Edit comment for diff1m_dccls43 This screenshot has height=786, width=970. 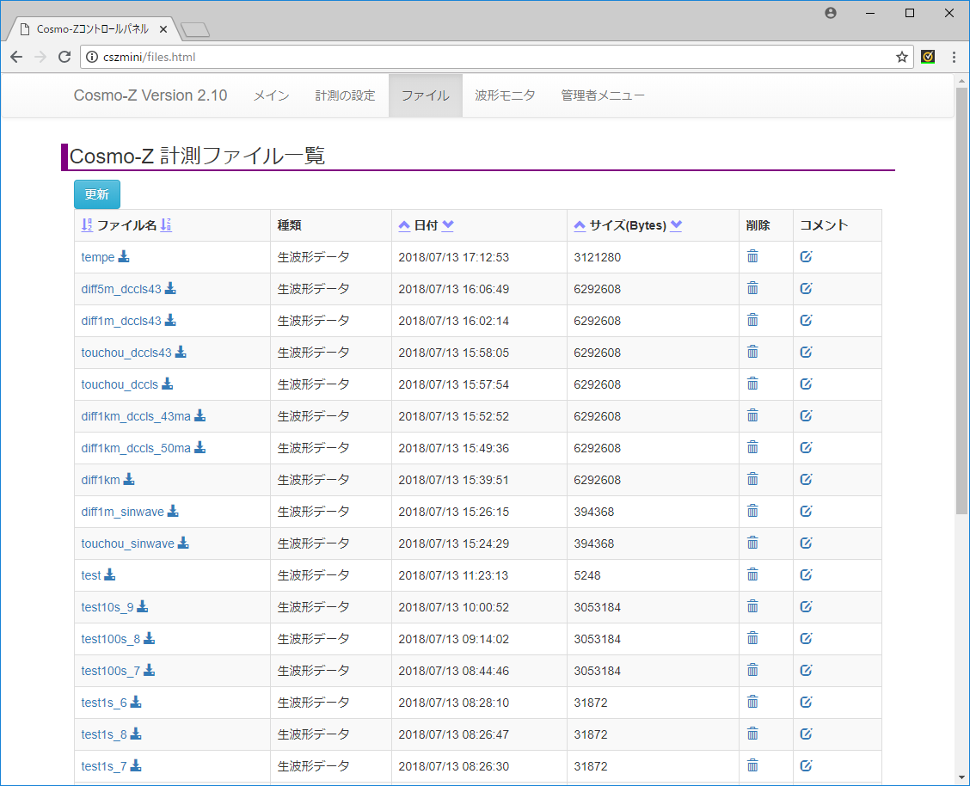806,320
